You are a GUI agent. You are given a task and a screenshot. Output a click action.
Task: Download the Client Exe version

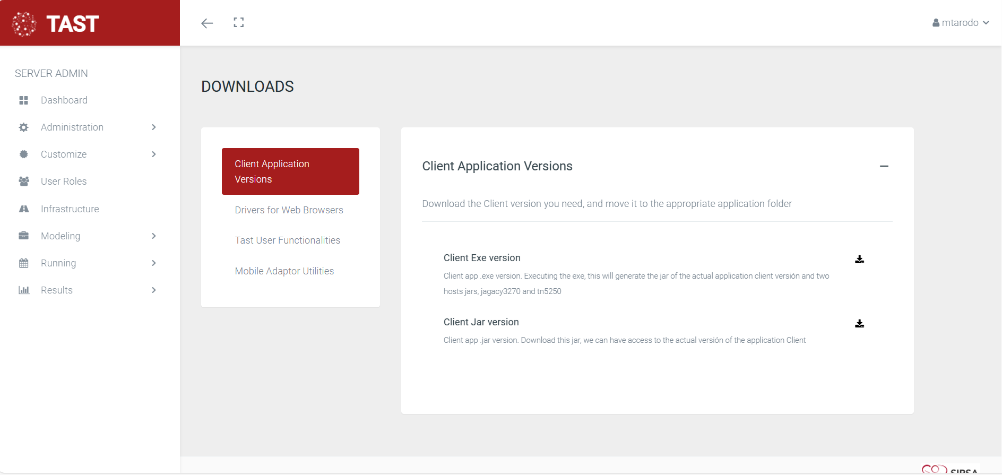(859, 259)
